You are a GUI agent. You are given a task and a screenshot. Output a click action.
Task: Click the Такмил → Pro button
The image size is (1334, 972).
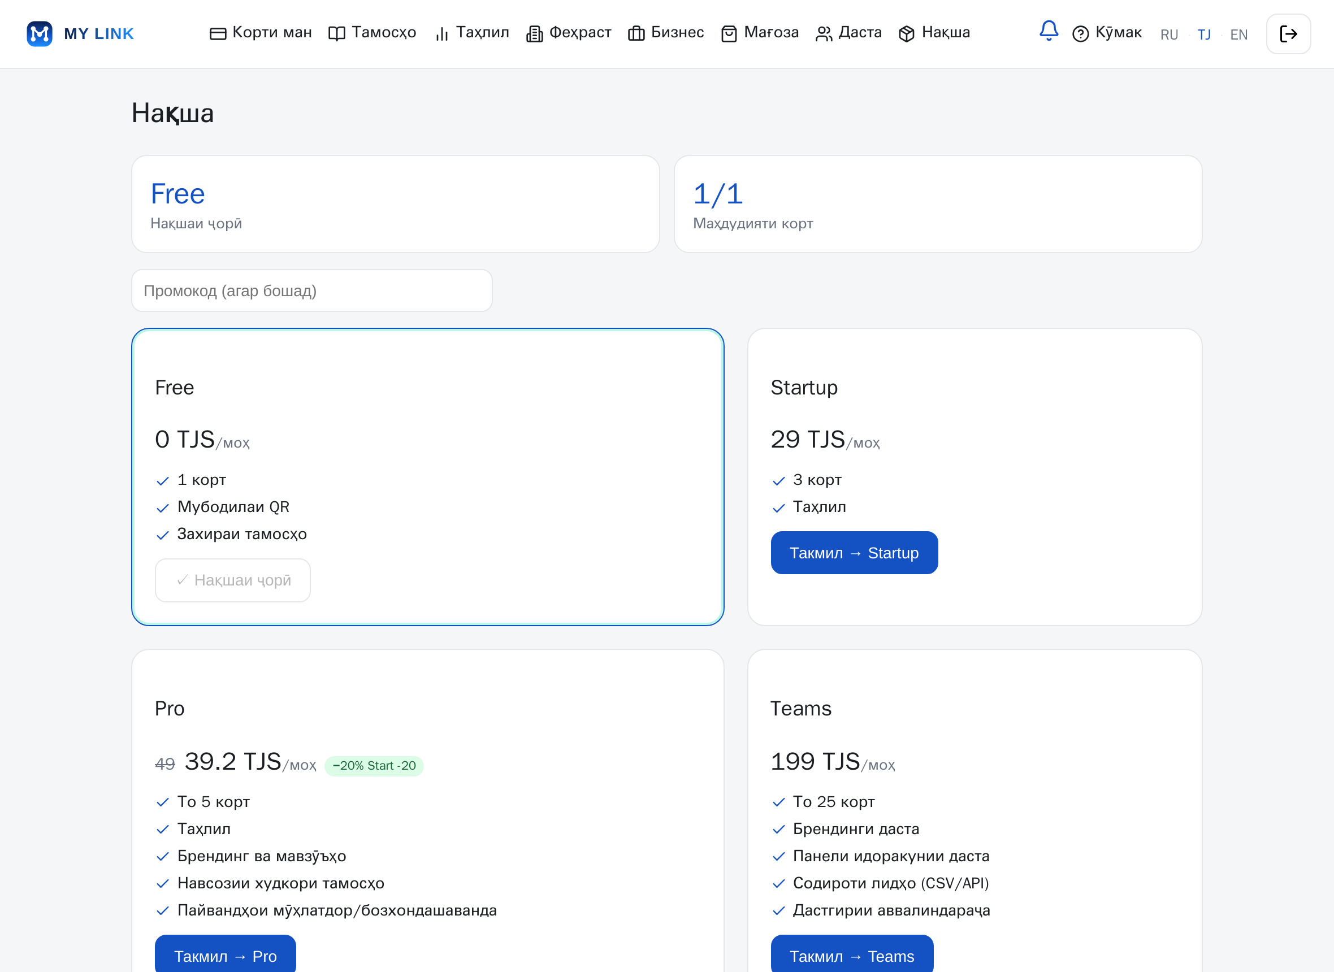click(226, 953)
